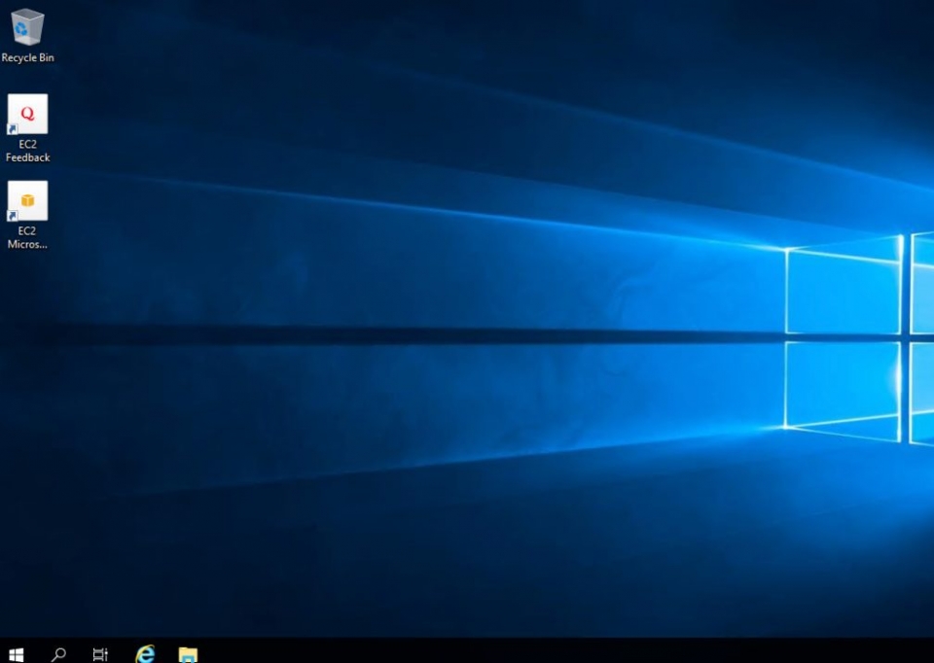Select the EC2 Microsoft shortcut icon
Screen dimensions: 934x663
tap(27, 200)
